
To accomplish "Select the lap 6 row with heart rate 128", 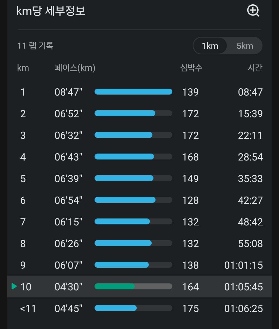I will 139,200.
